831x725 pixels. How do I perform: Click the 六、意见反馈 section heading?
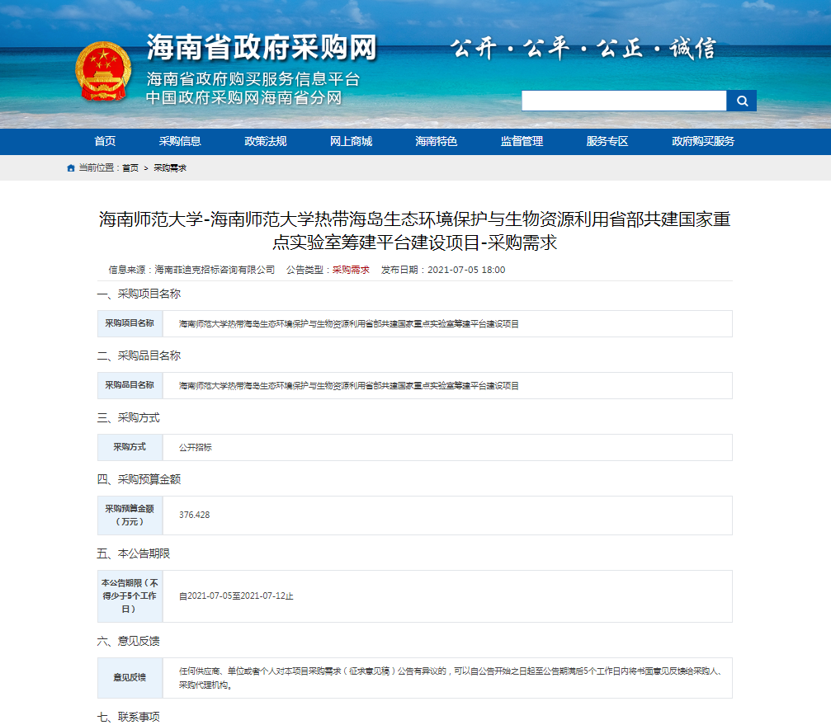tap(128, 642)
